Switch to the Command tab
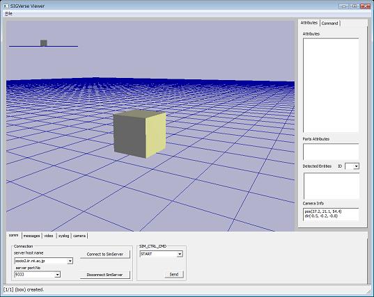Image resolution: width=374 pixels, height=297 pixels. click(x=329, y=24)
